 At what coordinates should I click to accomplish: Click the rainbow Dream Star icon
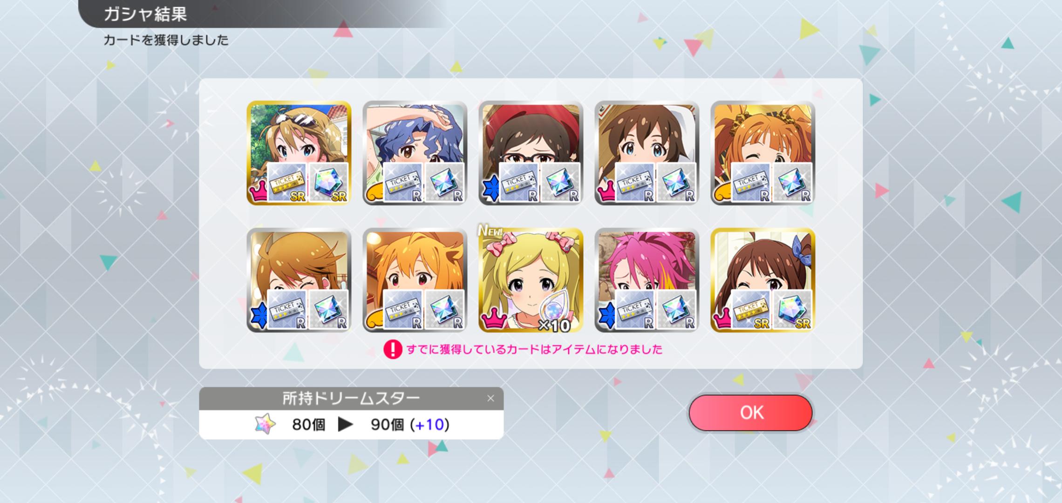click(x=265, y=424)
